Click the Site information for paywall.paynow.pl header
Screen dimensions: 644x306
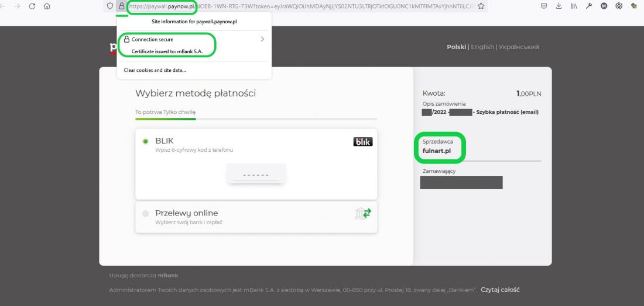tap(194, 22)
